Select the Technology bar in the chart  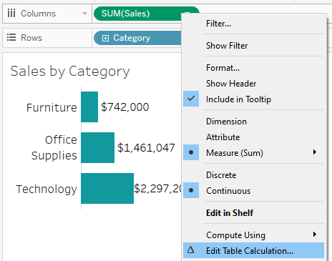coord(107,188)
